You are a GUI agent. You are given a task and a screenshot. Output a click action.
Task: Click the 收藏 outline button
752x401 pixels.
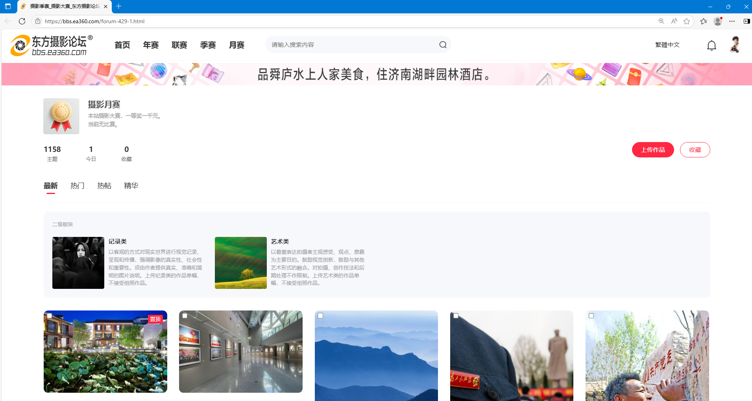coord(695,150)
